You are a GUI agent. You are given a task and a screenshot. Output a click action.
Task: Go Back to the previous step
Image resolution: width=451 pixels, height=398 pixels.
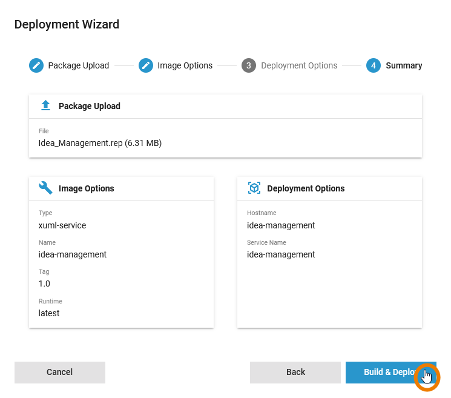295,372
